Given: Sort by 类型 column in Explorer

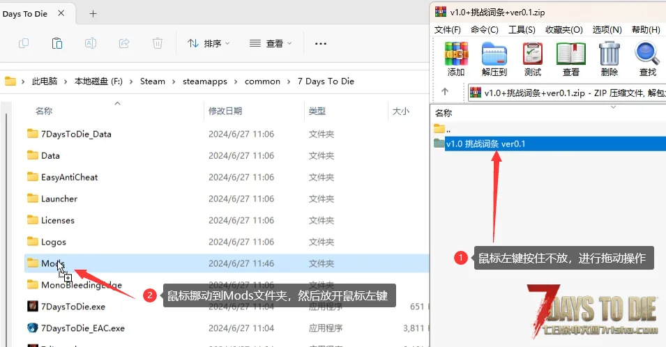Looking at the screenshot, I should pos(317,111).
